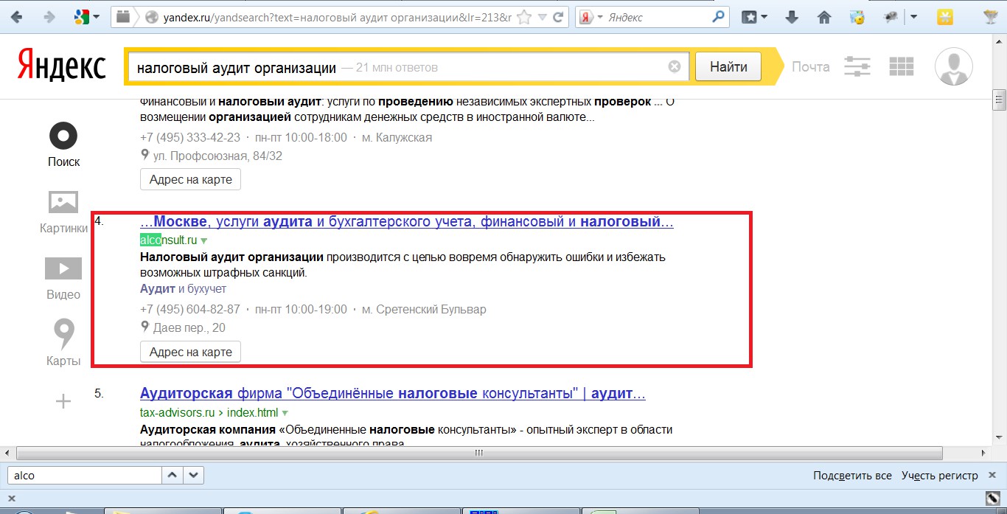The width and height of the screenshot is (1007, 514).
Task: Click the add-on icon at bottom right corner
Action: point(992,499)
